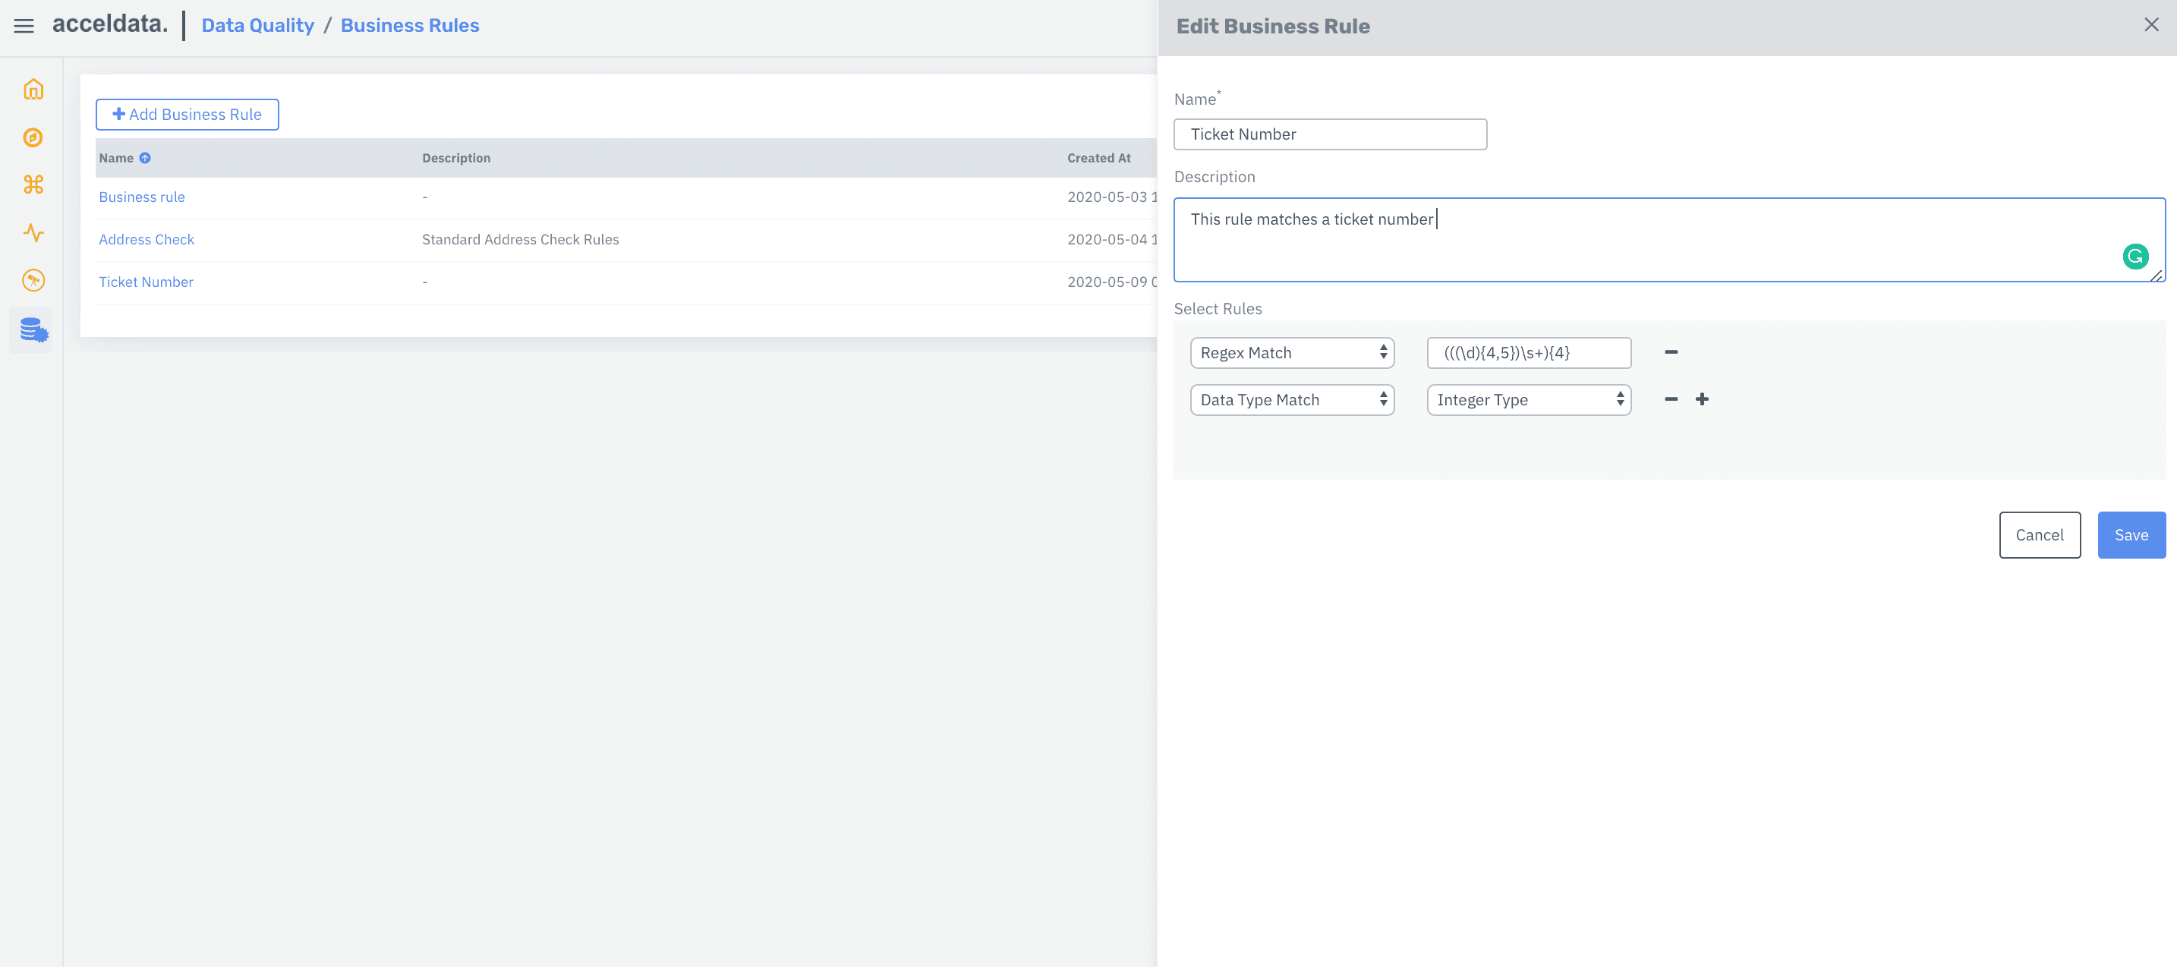The image size is (2177, 967).
Task: Save the edited business rule
Action: point(2131,534)
